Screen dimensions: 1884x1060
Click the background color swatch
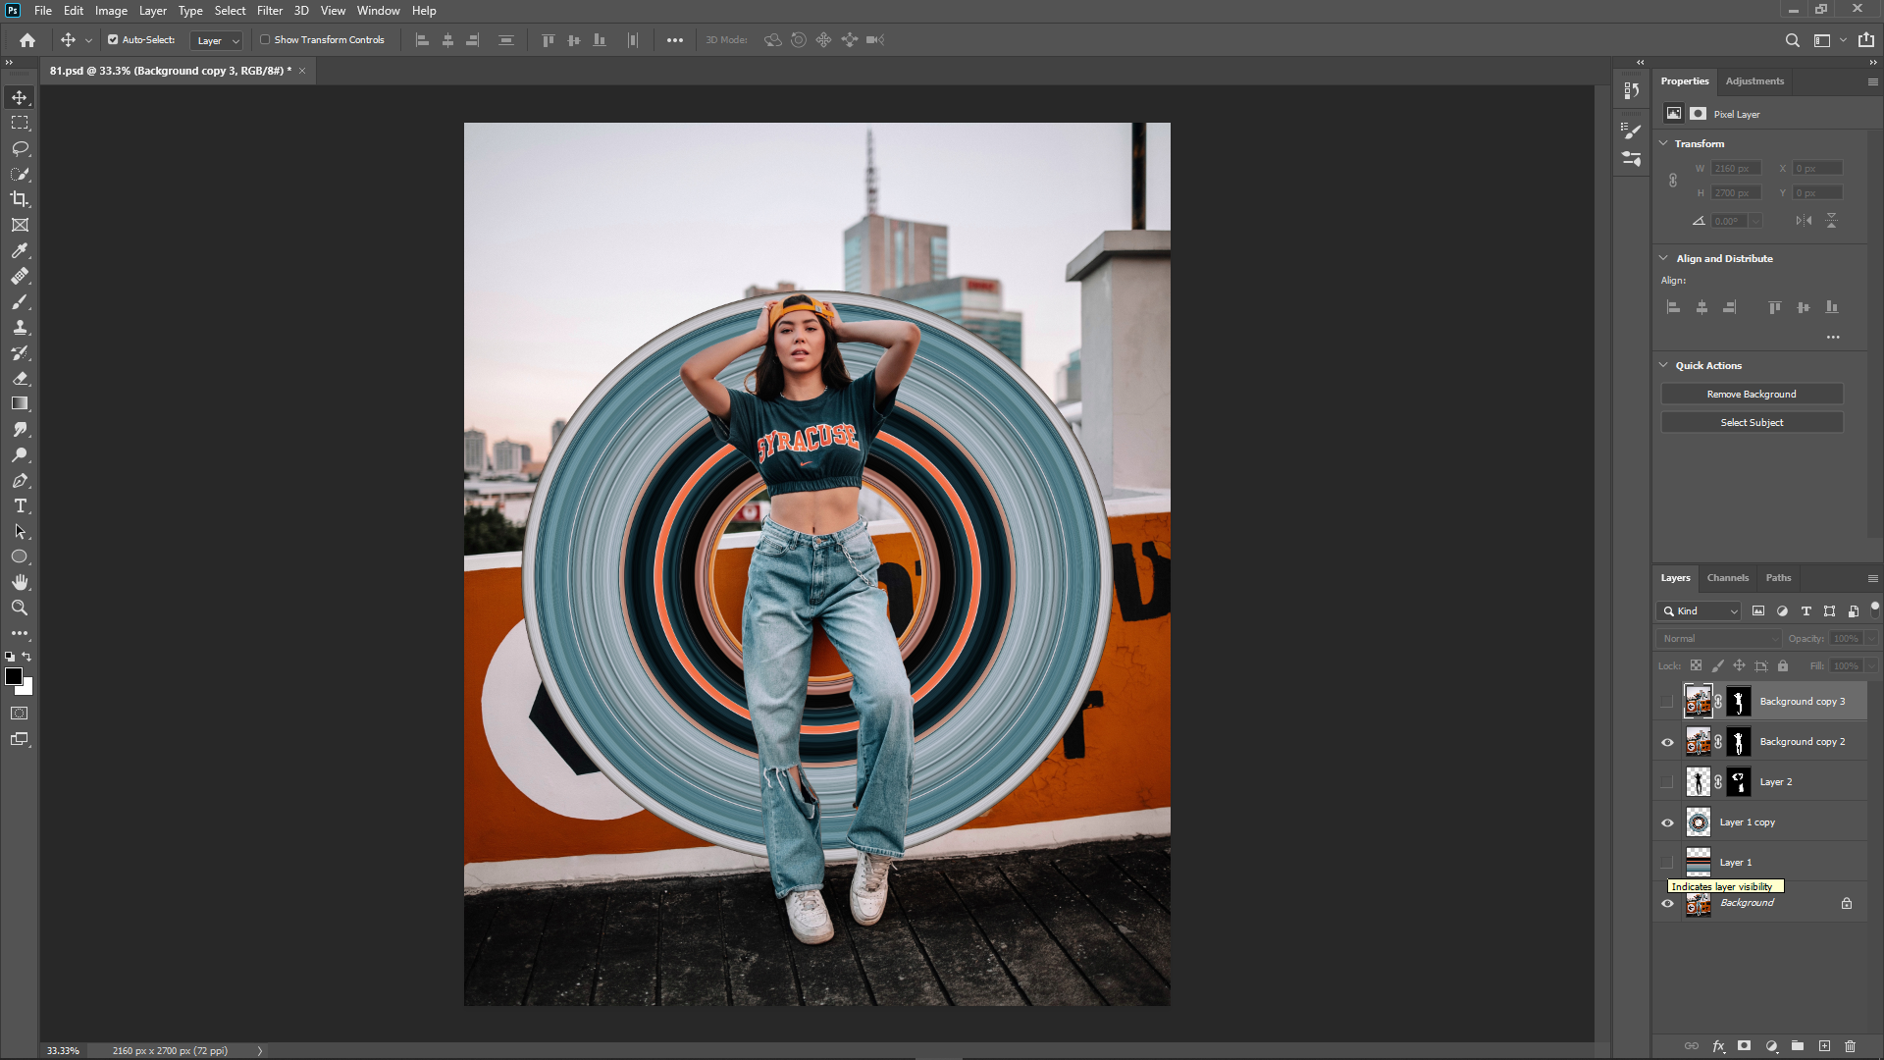26,689
